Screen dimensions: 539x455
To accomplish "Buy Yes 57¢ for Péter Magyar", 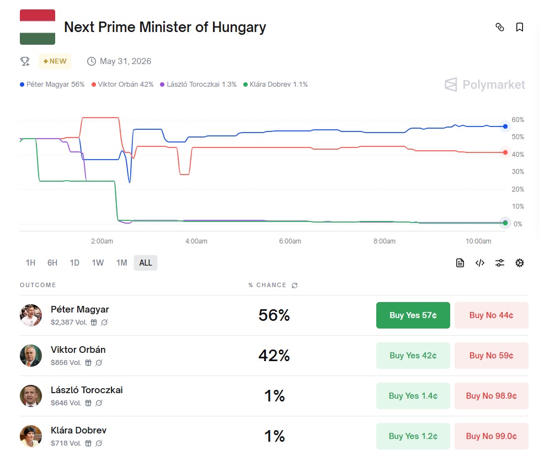I will tap(413, 315).
